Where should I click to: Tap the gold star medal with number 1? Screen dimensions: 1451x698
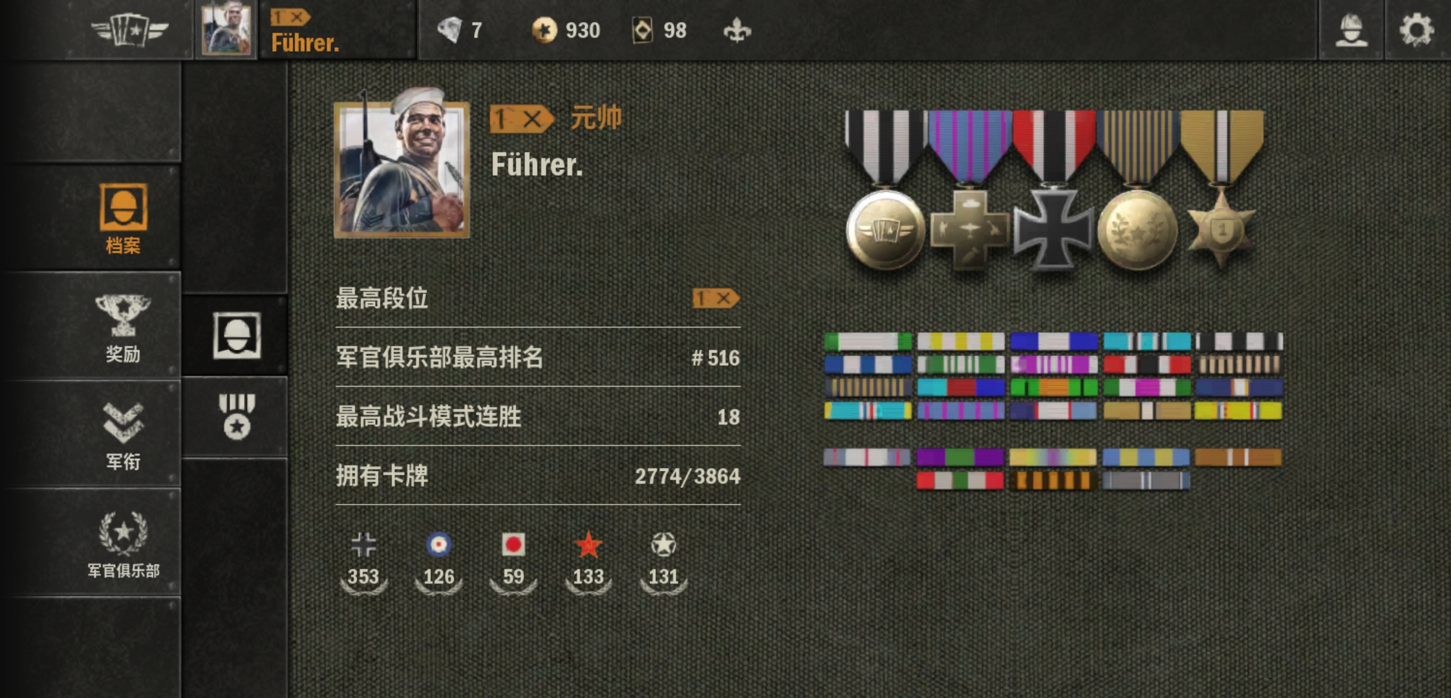1221,189
